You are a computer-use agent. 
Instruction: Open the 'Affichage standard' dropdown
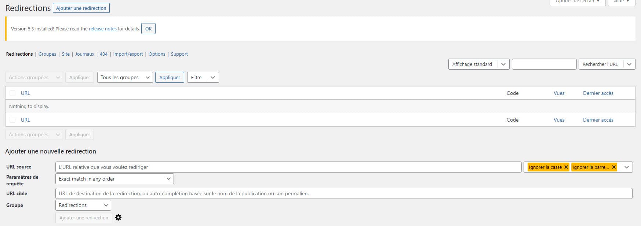click(479, 64)
